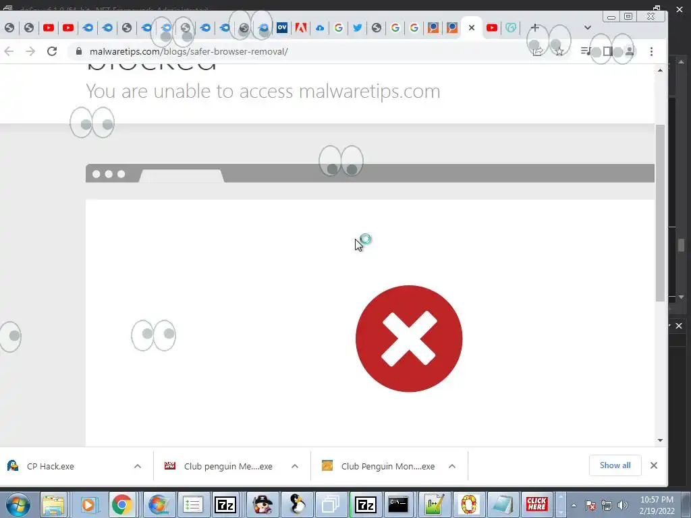Switch to the Adobe tab
The image size is (691, 518).
pos(301,28)
